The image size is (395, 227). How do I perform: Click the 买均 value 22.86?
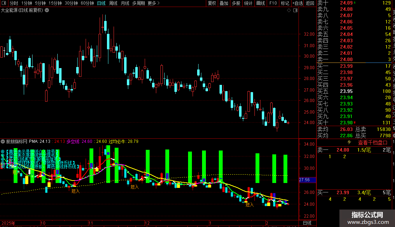346,136
